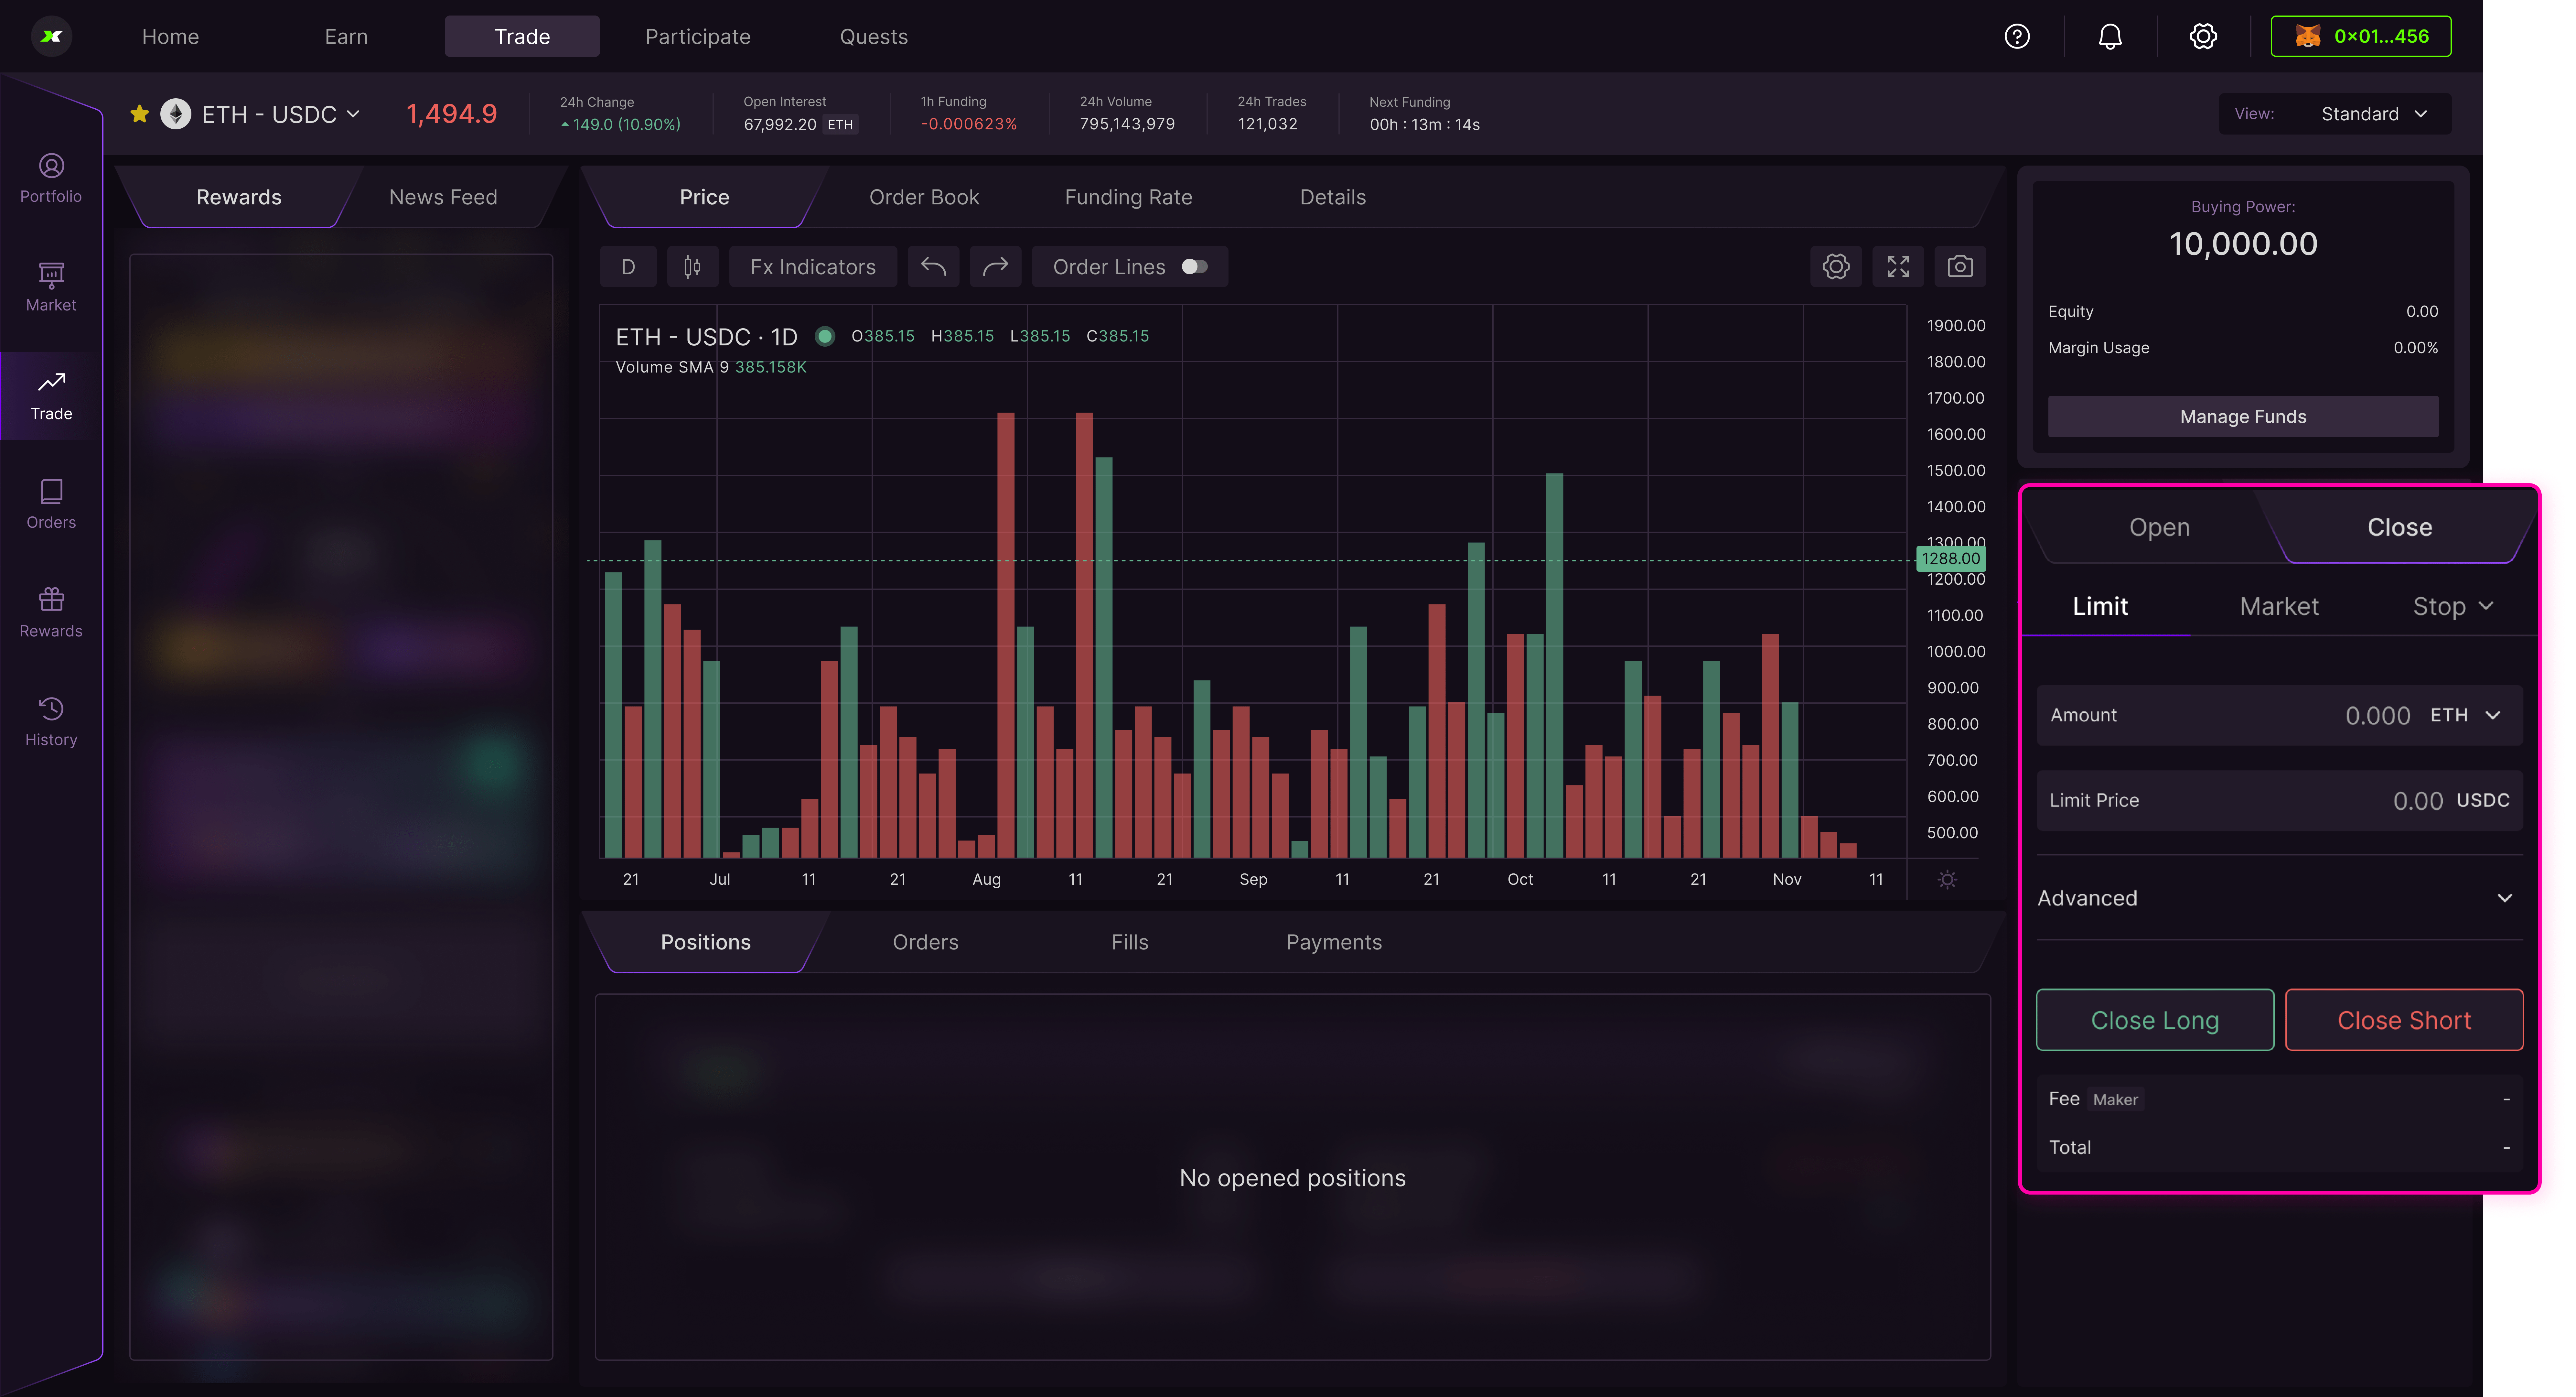Select Market order type
2576x1397 pixels.
click(2279, 607)
